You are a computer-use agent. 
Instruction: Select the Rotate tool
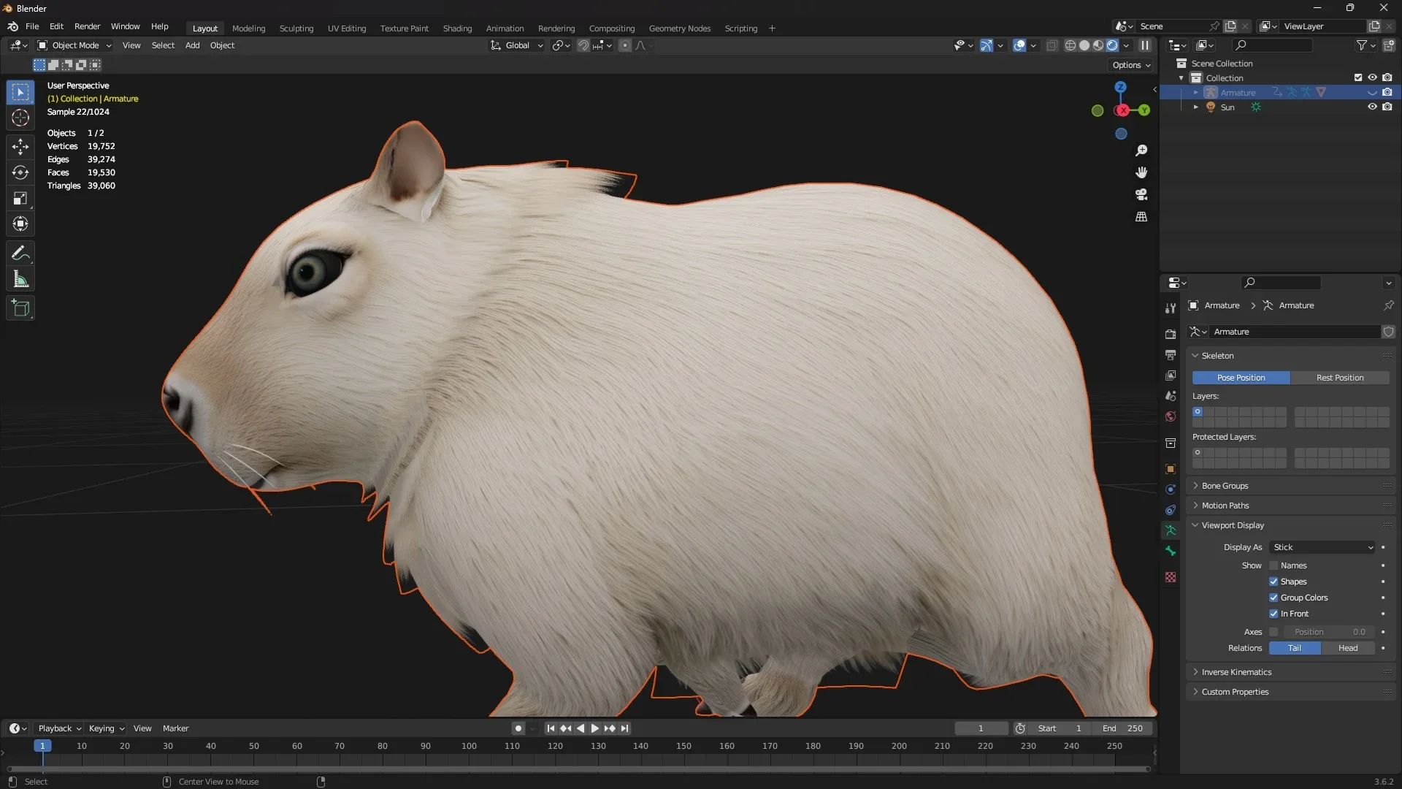[20, 172]
